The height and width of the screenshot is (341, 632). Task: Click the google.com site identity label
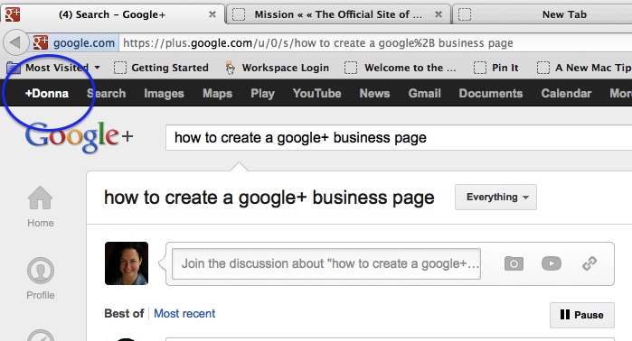[x=84, y=42]
